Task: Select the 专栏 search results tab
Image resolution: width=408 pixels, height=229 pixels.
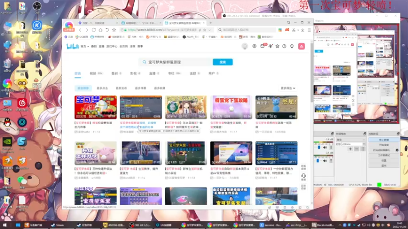Action: pyautogui.click(x=174, y=73)
